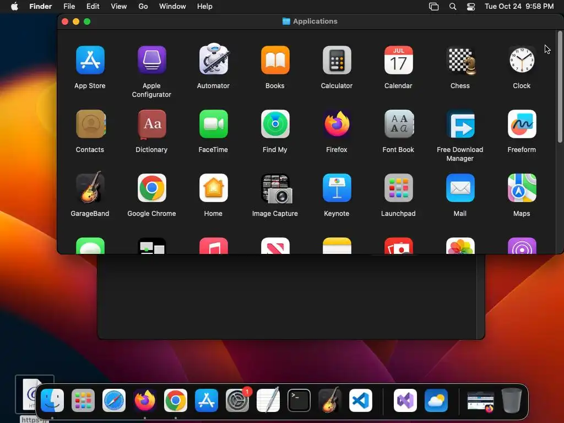Open the Apple menu
This screenshot has width=564, height=423.
(14, 6)
